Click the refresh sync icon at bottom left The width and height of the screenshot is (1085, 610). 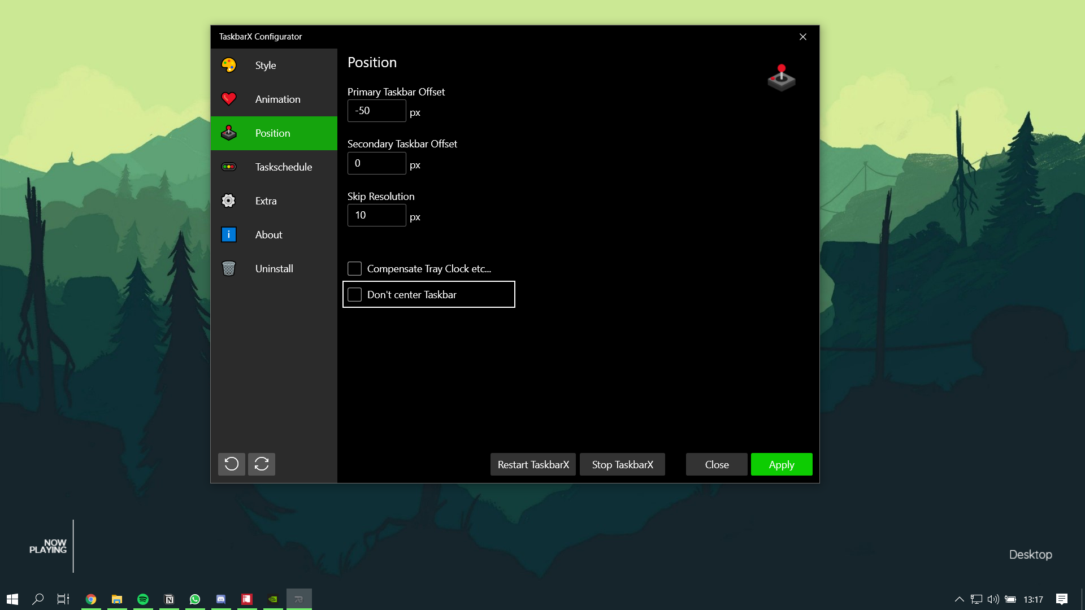tap(261, 464)
